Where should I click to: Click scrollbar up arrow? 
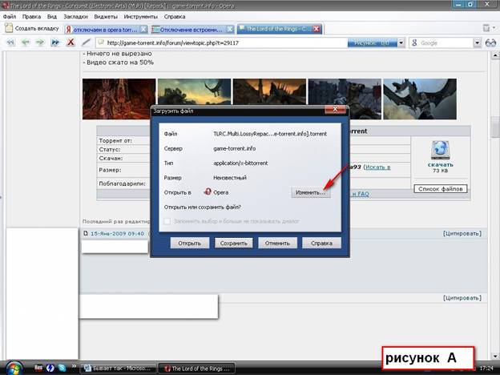point(495,55)
